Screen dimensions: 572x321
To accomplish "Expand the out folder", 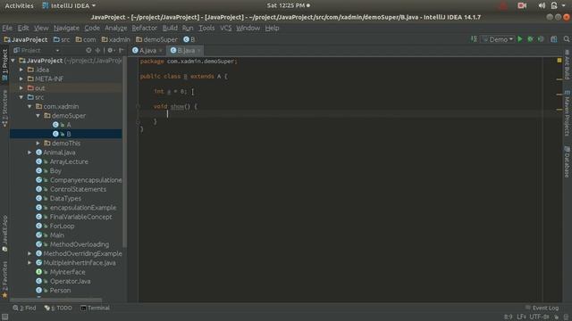I will pos(21,88).
